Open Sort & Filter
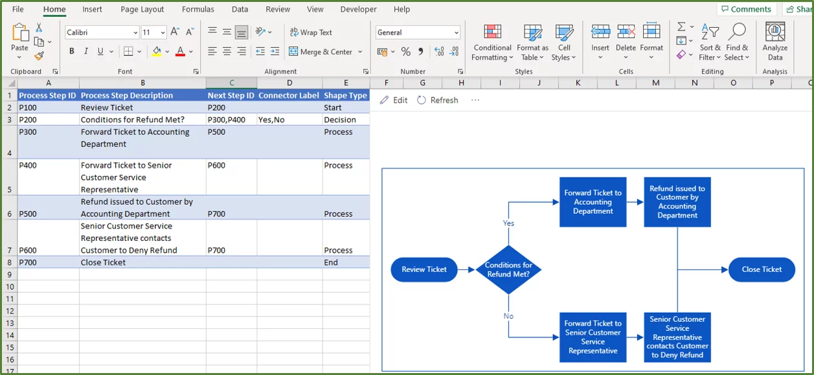The width and height of the screenshot is (814, 375). coord(710,41)
